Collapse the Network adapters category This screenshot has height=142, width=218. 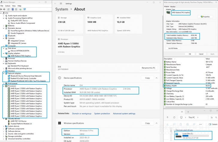click(x=4, y=74)
